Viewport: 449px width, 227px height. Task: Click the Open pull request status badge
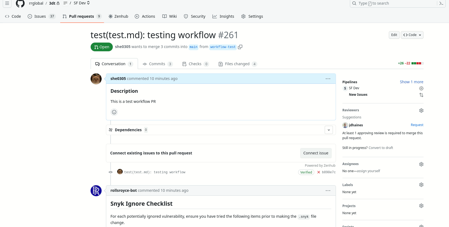[102, 47]
